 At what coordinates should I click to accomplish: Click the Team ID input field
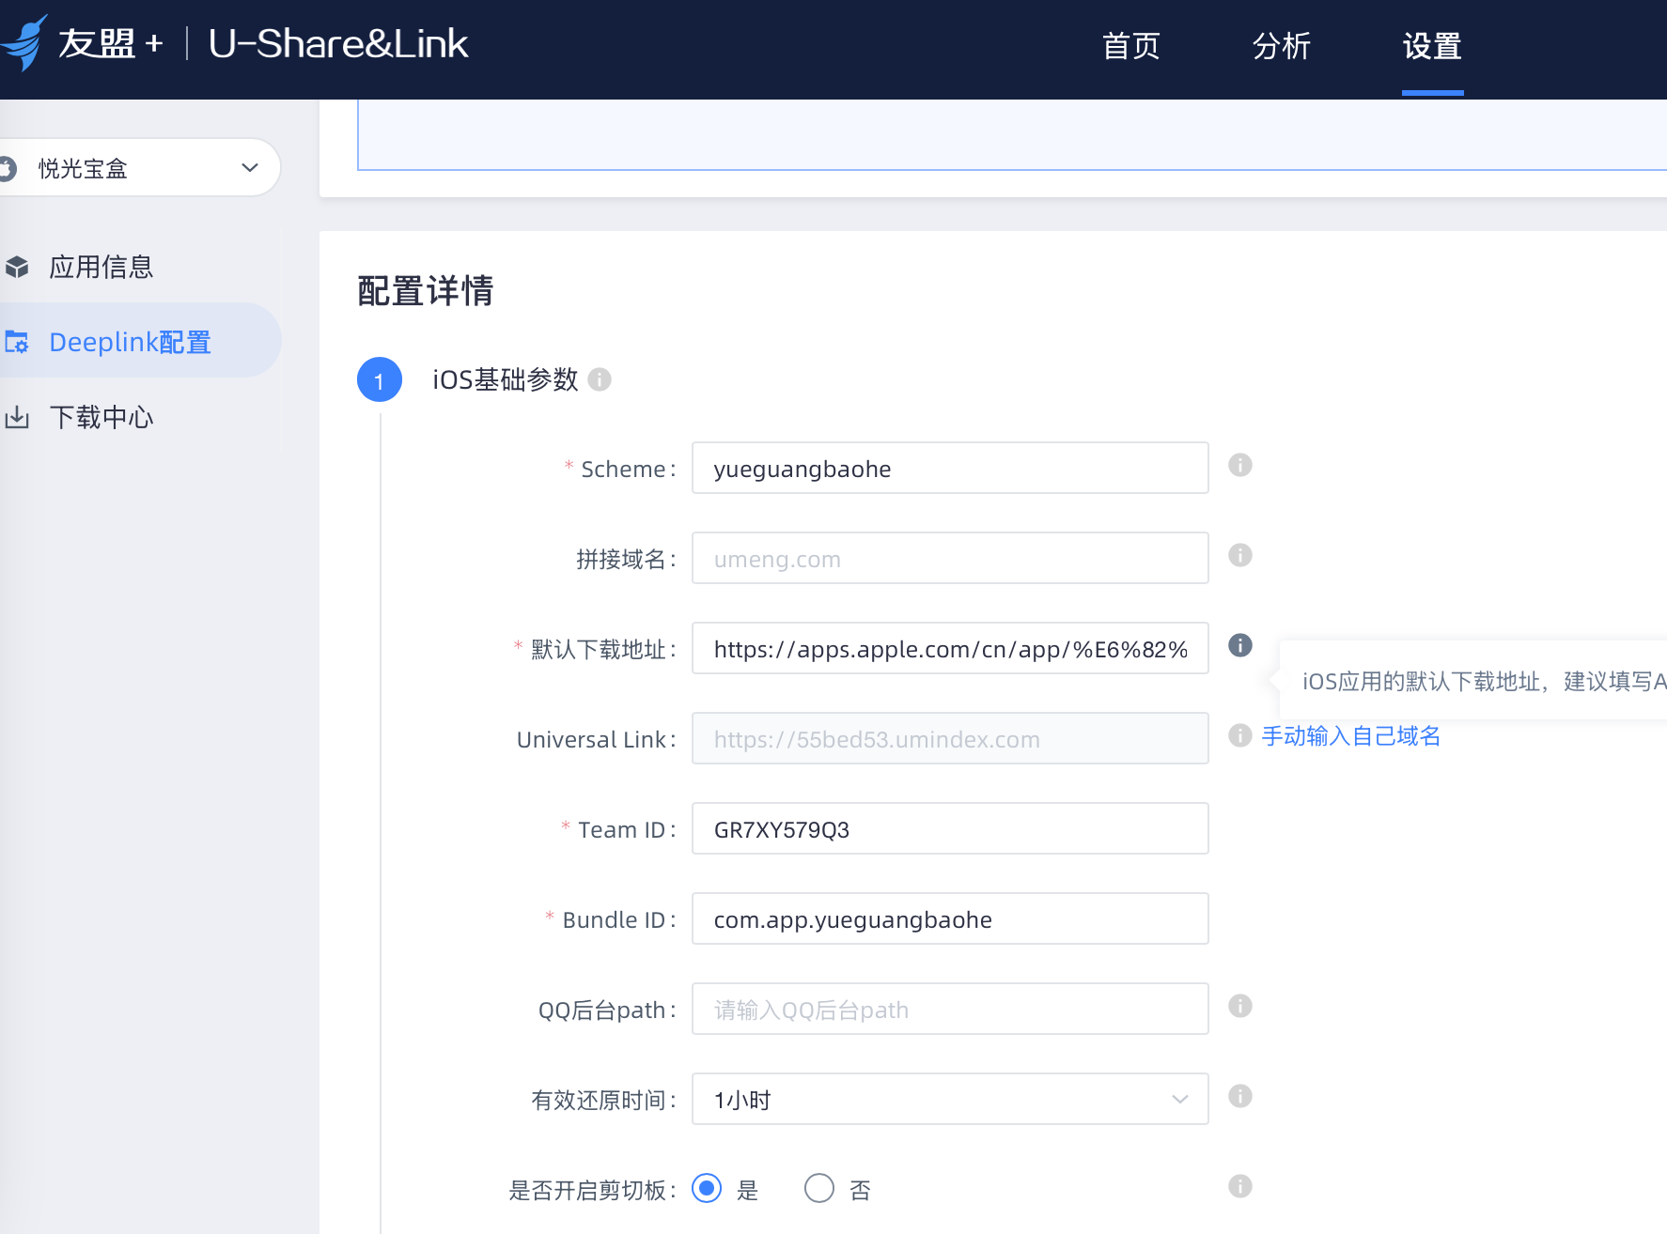949,829
